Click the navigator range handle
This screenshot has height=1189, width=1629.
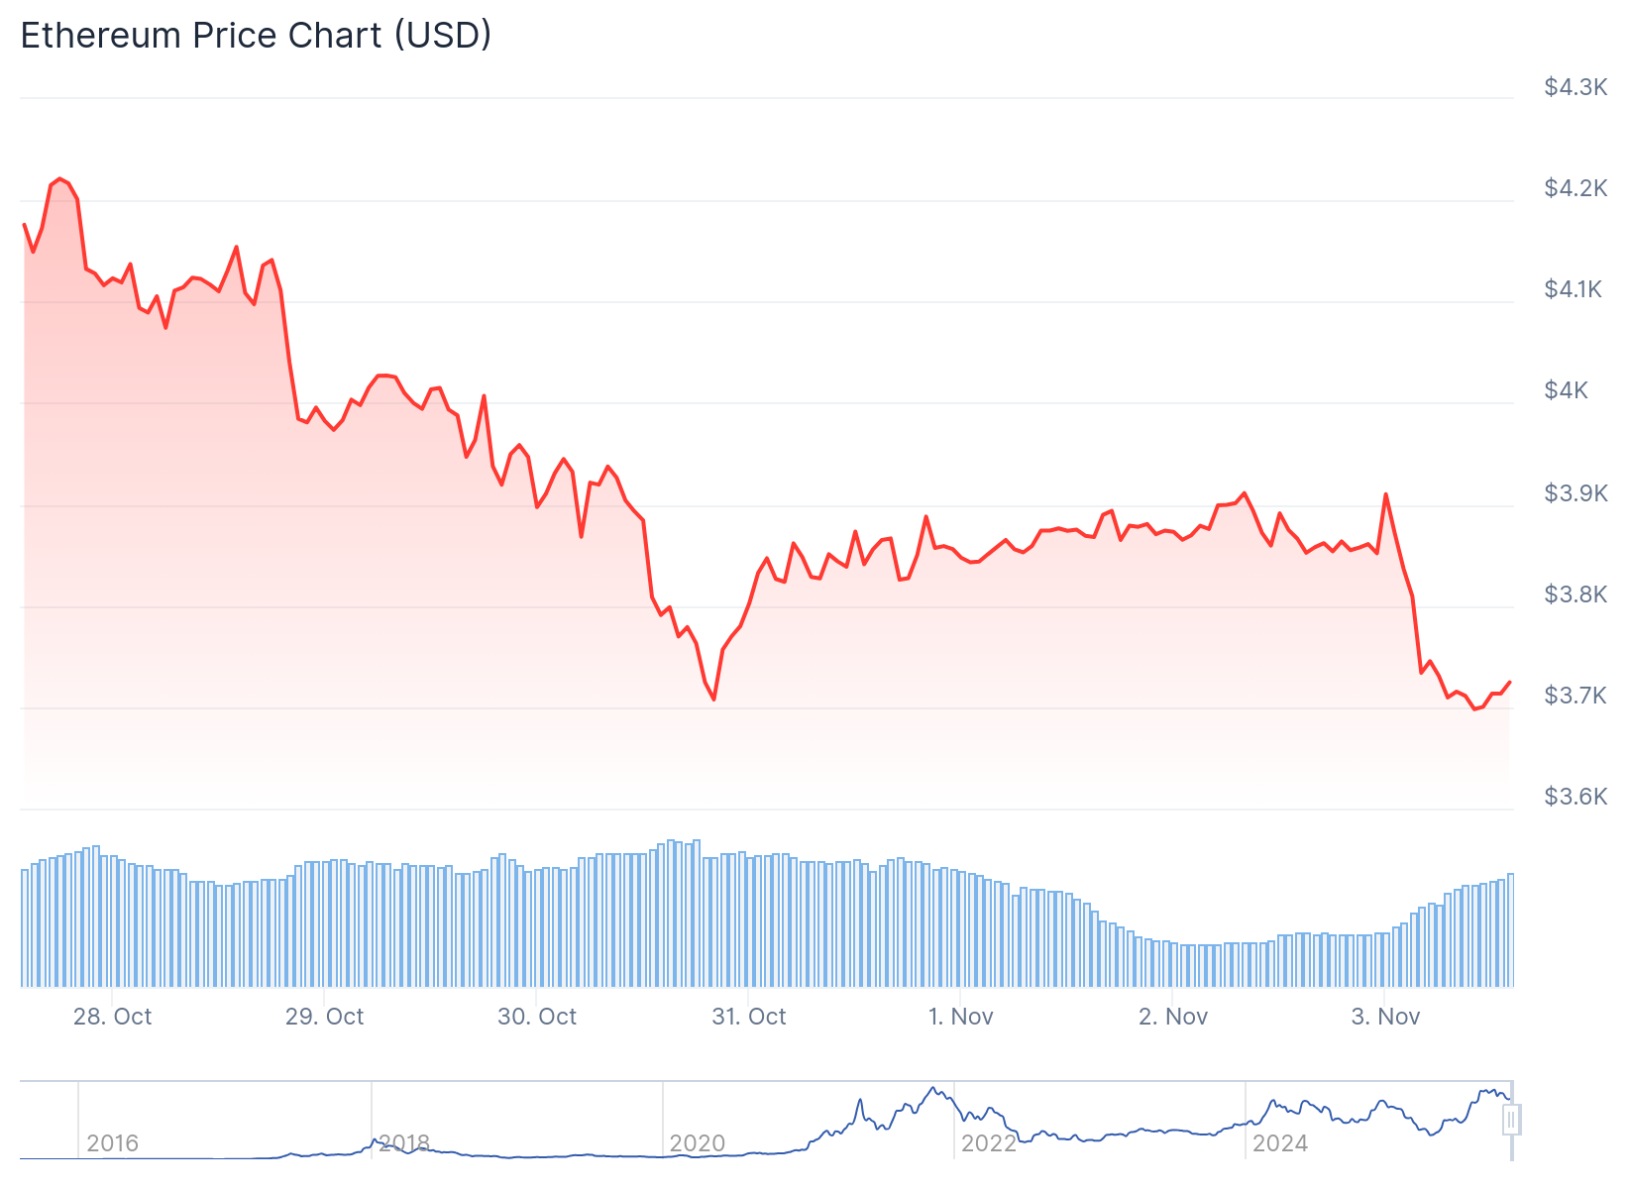tap(1511, 1121)
